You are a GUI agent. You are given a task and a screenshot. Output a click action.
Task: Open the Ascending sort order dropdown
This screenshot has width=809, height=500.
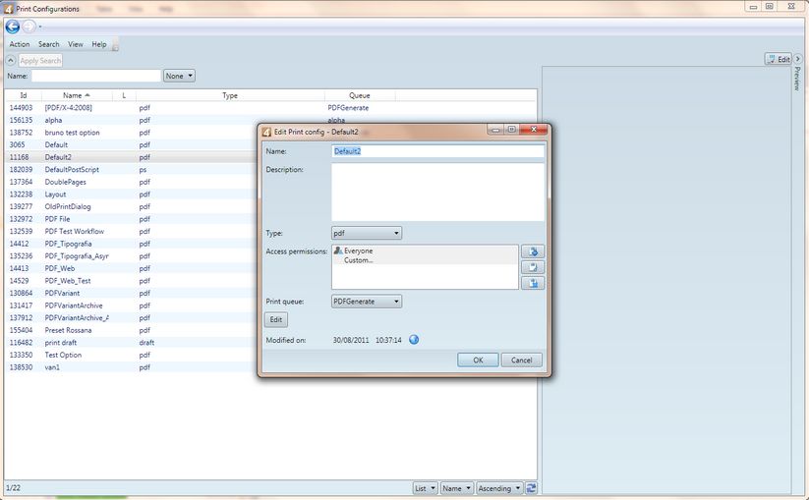coord(499,487)
